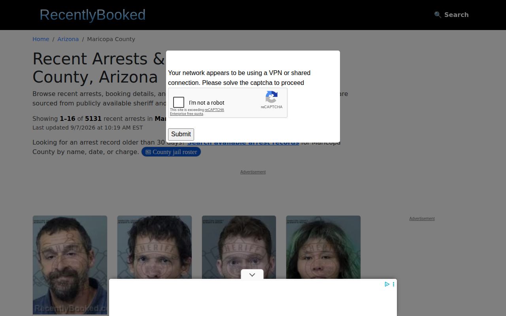Navigate to Home breadcrumb

(x=41, y=39)
